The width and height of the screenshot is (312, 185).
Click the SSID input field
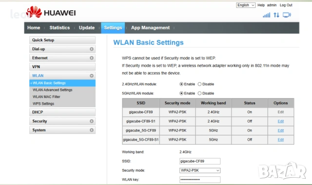pos(200,161)
